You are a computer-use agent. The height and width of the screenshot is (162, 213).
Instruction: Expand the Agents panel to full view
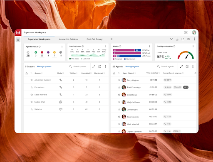pos(181,66)
